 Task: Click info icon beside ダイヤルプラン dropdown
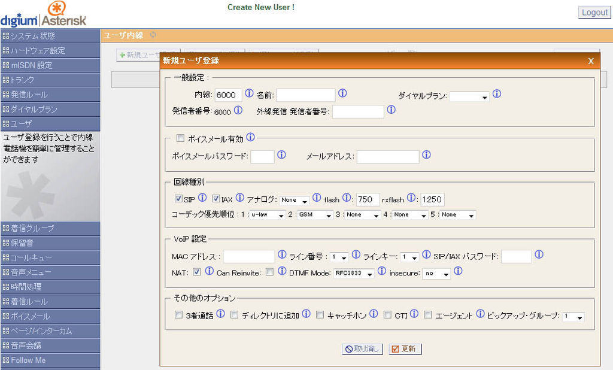[497, 94]
